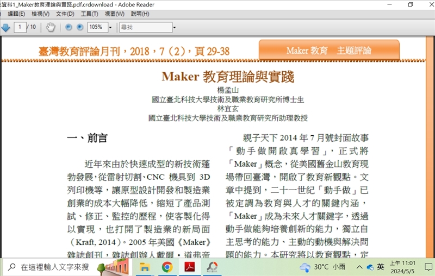Toggle the 英 input language indicator
Screen dimensions: 435x276
click(381, 267)
